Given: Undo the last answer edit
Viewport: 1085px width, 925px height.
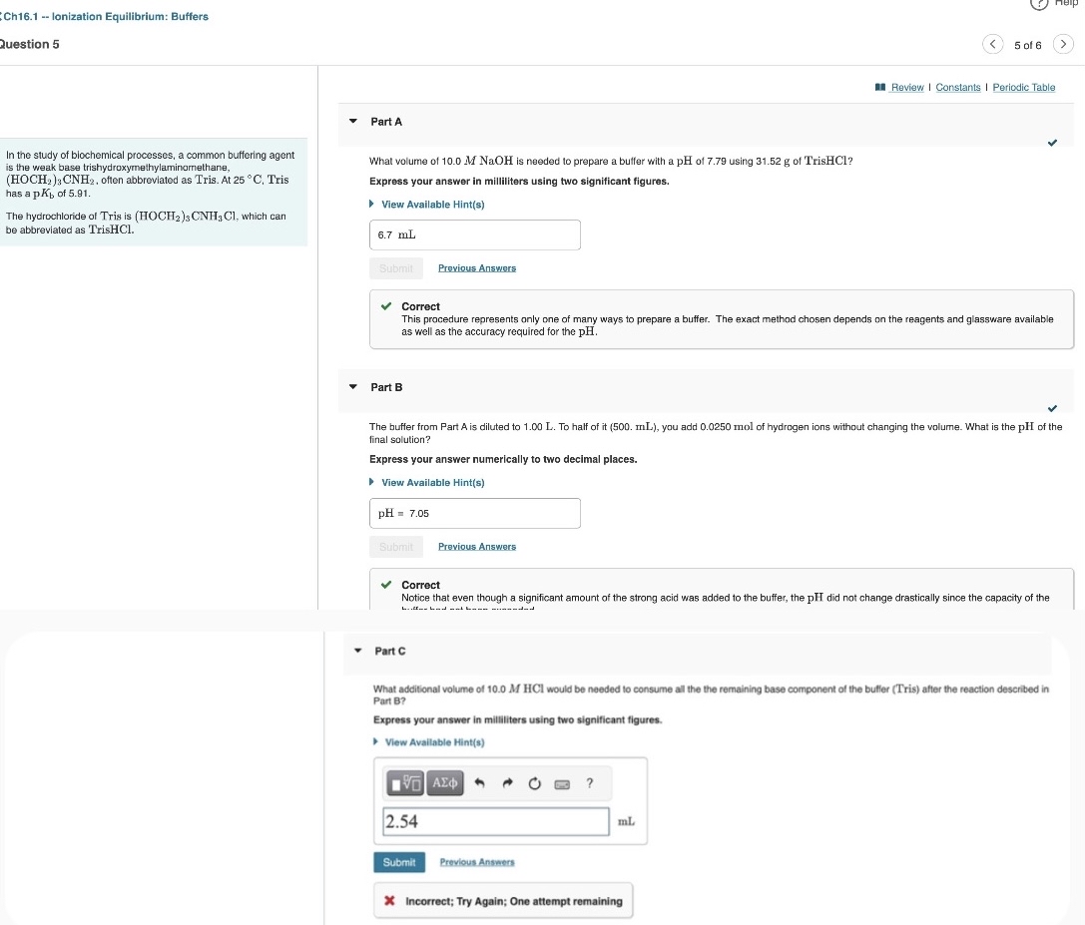Looking at the screenshot, I should (x=479, y=783).
